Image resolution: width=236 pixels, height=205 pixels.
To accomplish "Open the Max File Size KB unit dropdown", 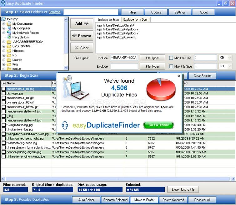I will pyautogui.click(x=229, y=66).
